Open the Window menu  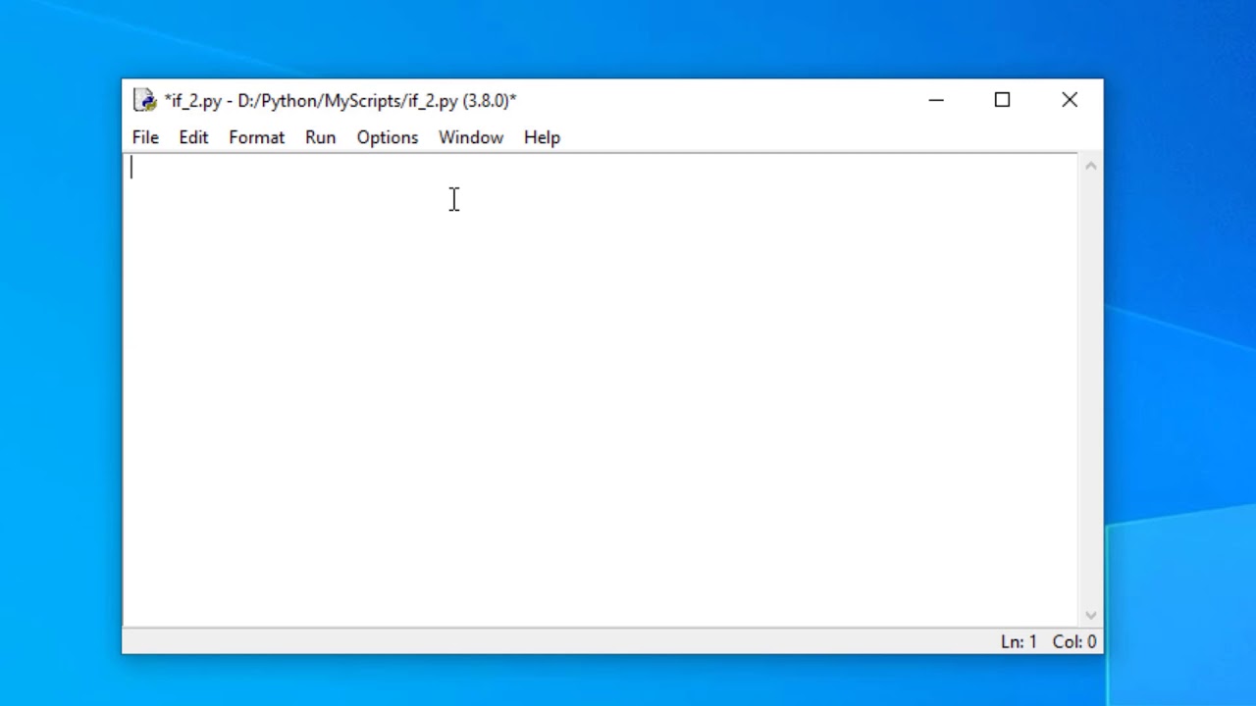click(x=471, y=137)
